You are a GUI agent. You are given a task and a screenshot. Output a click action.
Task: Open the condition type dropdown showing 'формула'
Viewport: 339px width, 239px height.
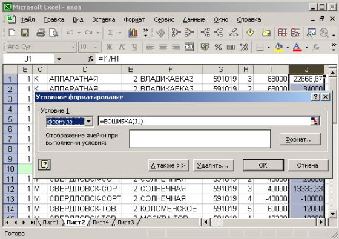coord(88,122)
